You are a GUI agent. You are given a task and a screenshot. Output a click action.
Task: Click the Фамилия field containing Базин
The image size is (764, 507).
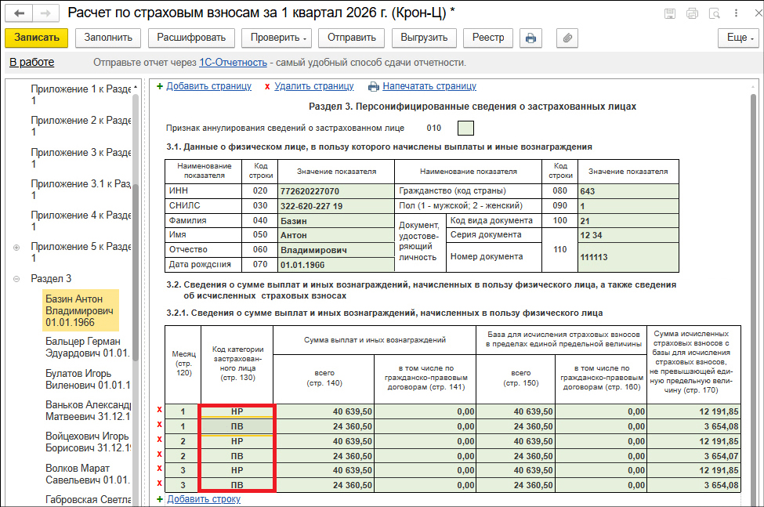(335, 220)
